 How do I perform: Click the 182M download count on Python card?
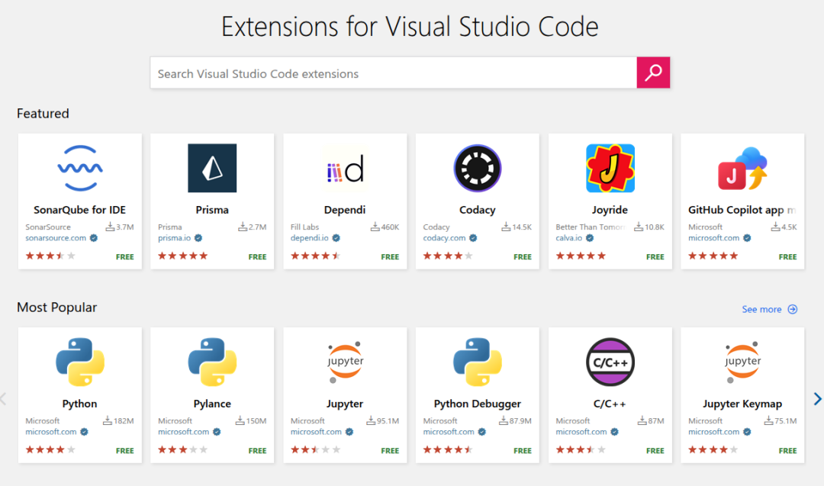click(118, 420)
